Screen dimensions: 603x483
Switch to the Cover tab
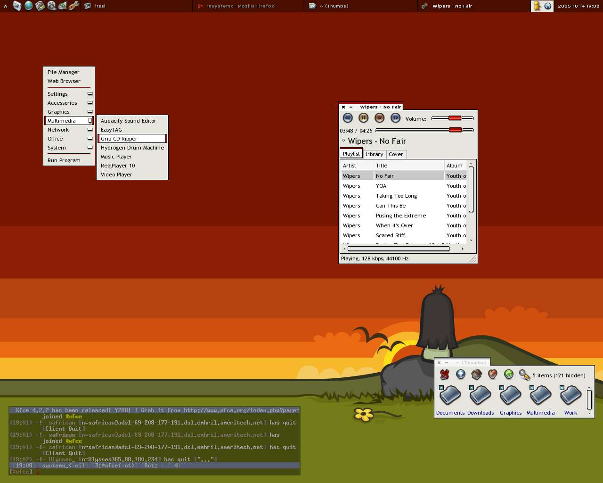pyautogui.click(x=396, y=154)
